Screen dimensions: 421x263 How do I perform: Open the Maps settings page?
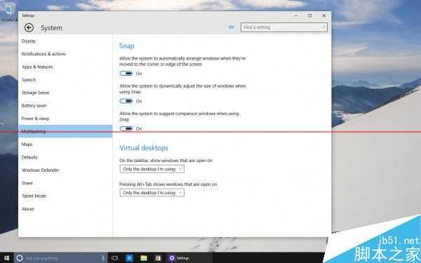pos(65,144)
